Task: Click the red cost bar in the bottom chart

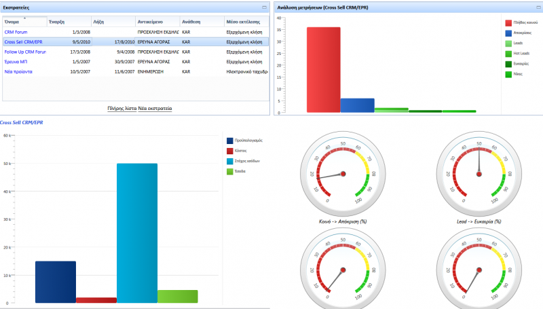Action: (x=96, y=300)
